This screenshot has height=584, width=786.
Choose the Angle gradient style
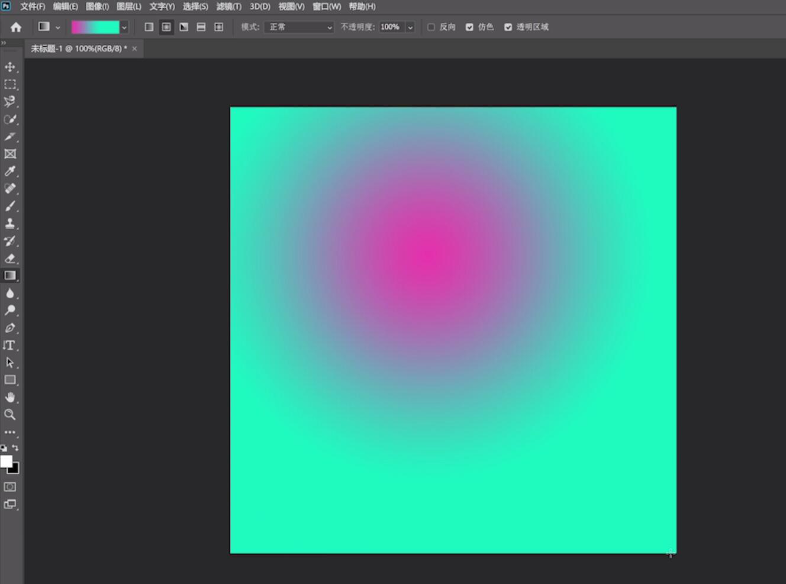pyautogui.click(x=184, y=27)
